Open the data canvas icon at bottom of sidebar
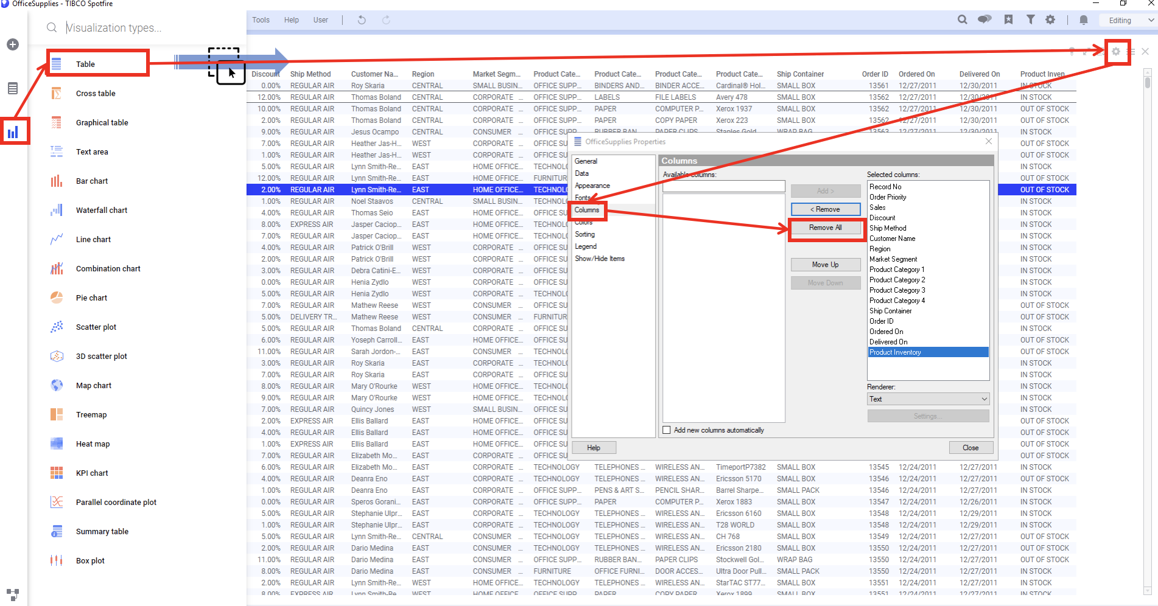1158x606 pixels. (13, 594)
